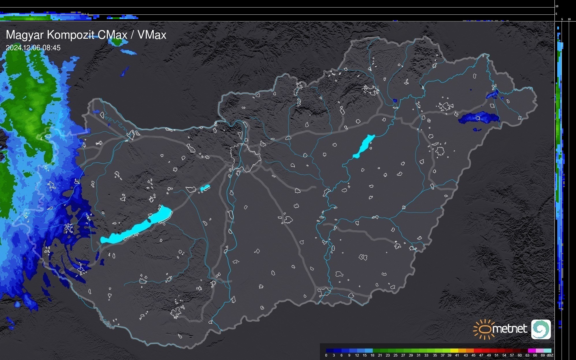Click the blue radar echo in the east
Screen dimensions: 576x360
click(479, 118)
